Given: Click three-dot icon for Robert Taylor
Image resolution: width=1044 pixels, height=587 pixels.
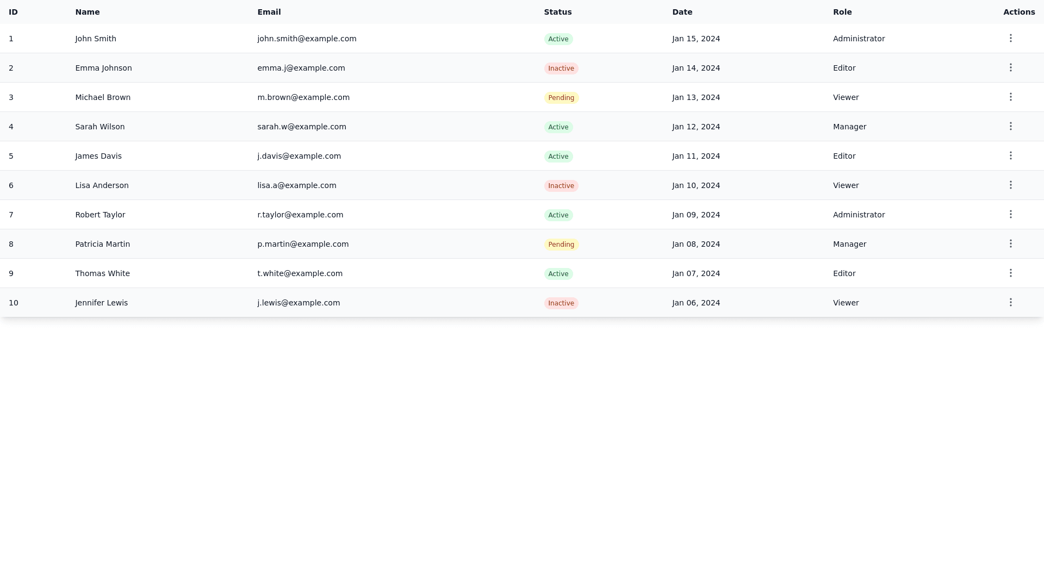Looking at the screenshot, I should 1010,214.
